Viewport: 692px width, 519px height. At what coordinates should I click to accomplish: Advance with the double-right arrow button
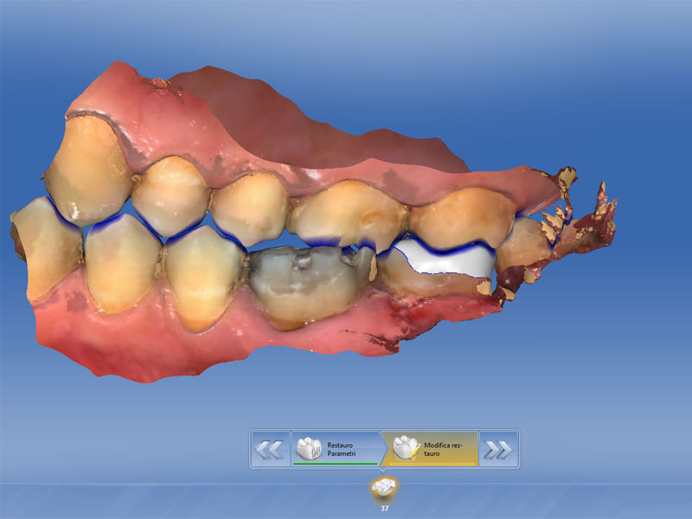click(x=499, y=449)
